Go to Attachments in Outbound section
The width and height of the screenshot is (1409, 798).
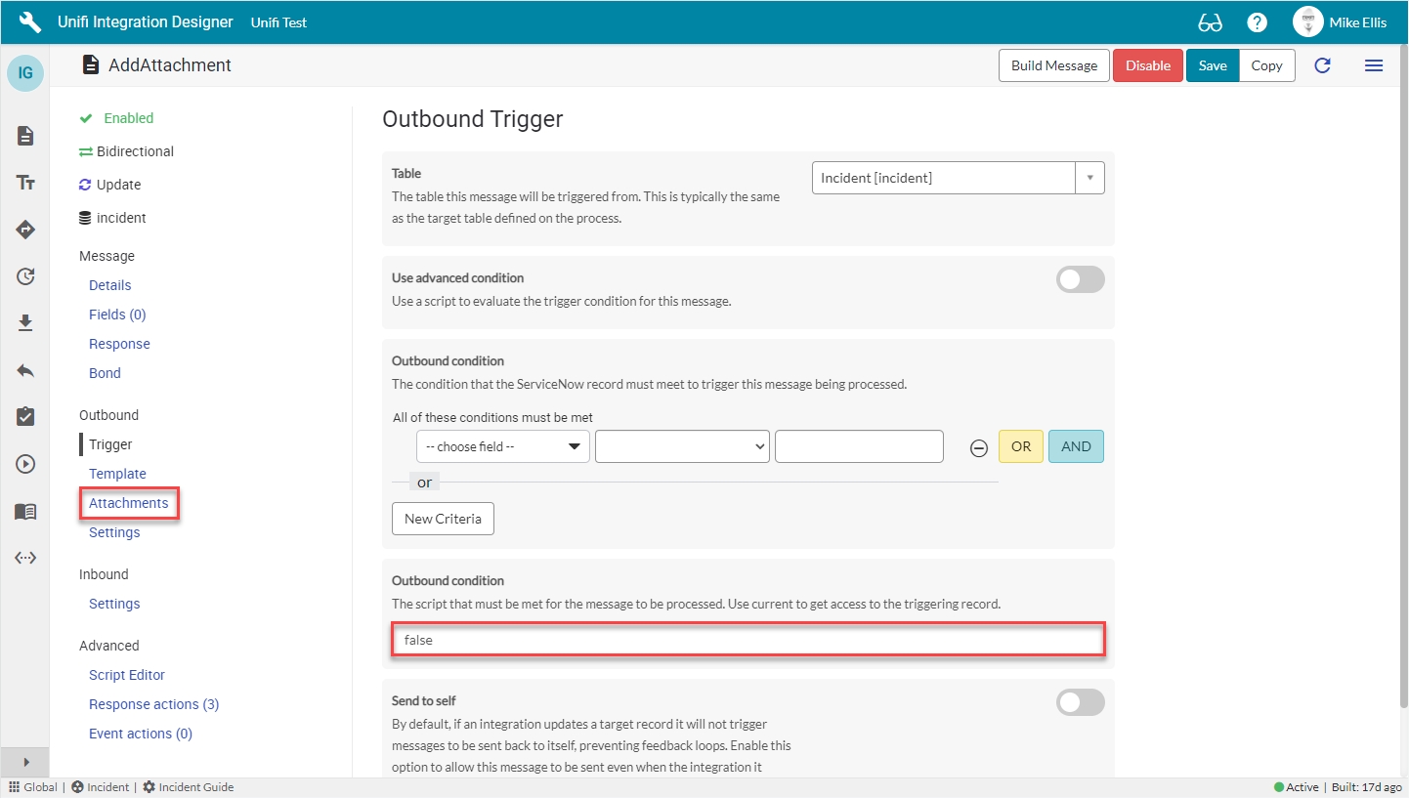pos(128,503)
